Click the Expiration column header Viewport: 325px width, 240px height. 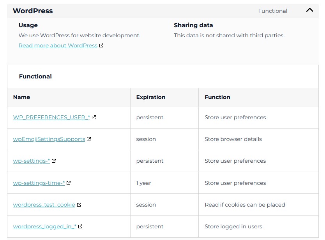tap(150, 97)
